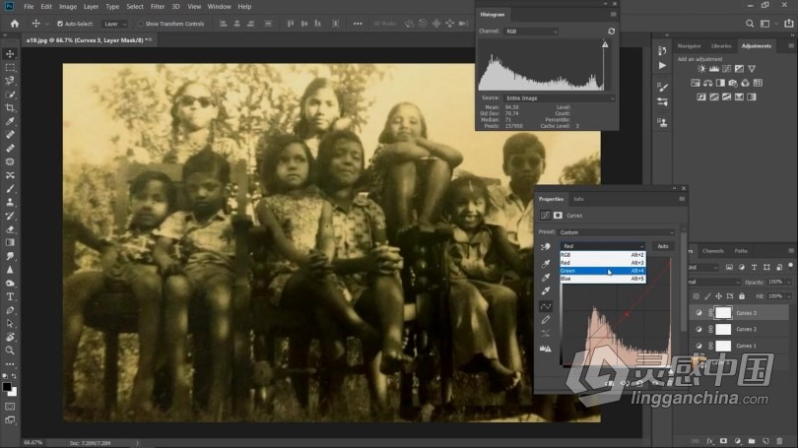798x448 pixels.
Task: Select the Zoom tool in the toolbox
Action: coord(10,351)
